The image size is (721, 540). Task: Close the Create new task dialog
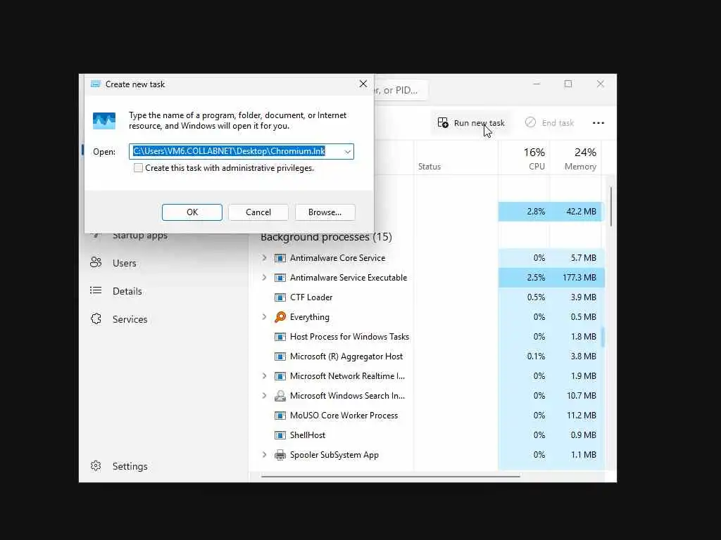(363, 84)
